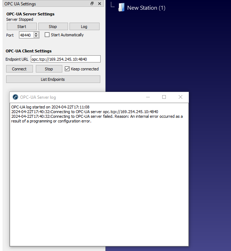The height and width of the screenshot is (251, 231).
Task: Click the Endpoint URL input field
Action: (x=66, y=59)
